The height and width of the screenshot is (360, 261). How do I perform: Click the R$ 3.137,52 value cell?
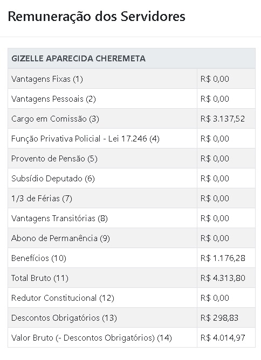click(226, 119)
